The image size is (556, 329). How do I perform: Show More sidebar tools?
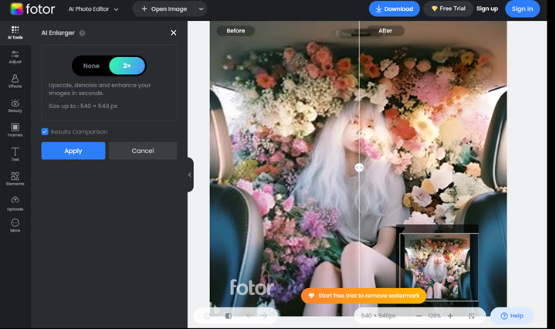point(15,226)
